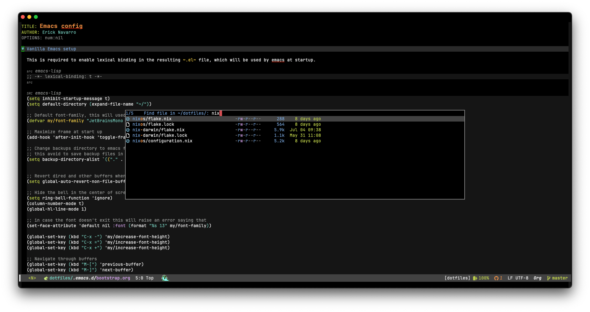Click the global-hl-line-mode line
Viewport: 590px width, 312px height.
click(57, 209)
